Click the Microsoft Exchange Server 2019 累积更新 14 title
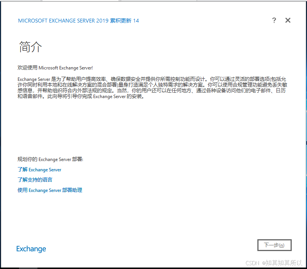Viewport: 307px width, 269px height. pos(78,21)
